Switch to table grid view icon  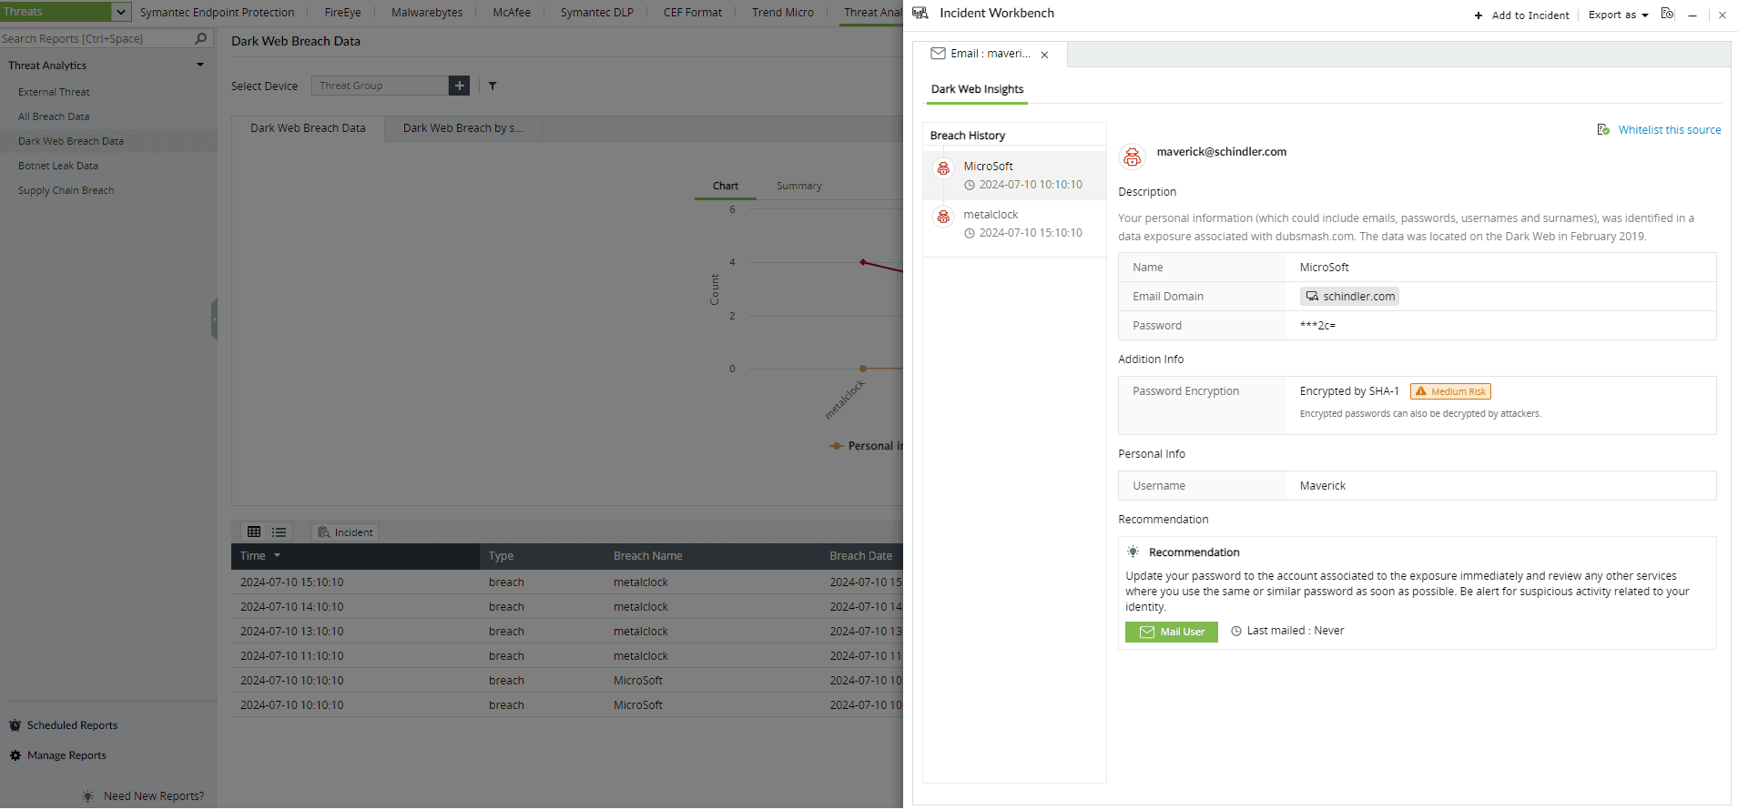click(x=254, y=532)
